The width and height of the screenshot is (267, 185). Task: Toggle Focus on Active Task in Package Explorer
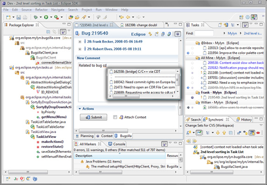(63, 32)
